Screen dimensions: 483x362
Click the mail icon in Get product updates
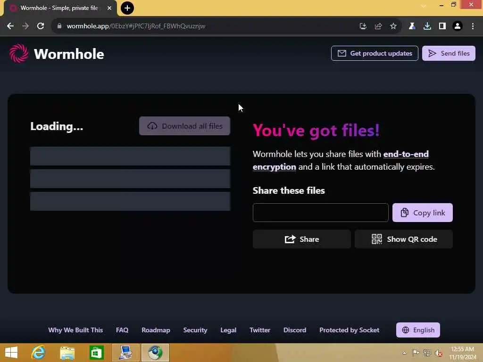341,53
